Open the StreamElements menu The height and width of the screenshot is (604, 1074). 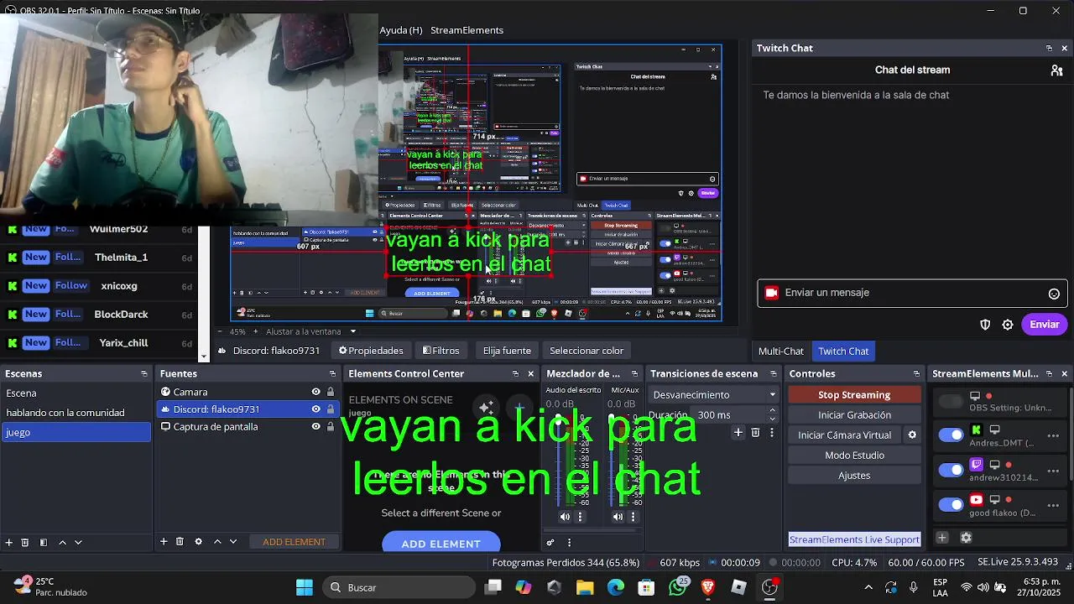pos(467,30)
